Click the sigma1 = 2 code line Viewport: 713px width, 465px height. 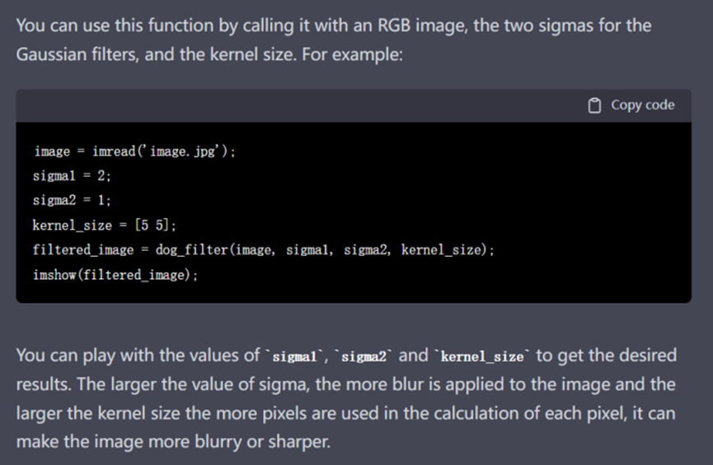(72, 176)
